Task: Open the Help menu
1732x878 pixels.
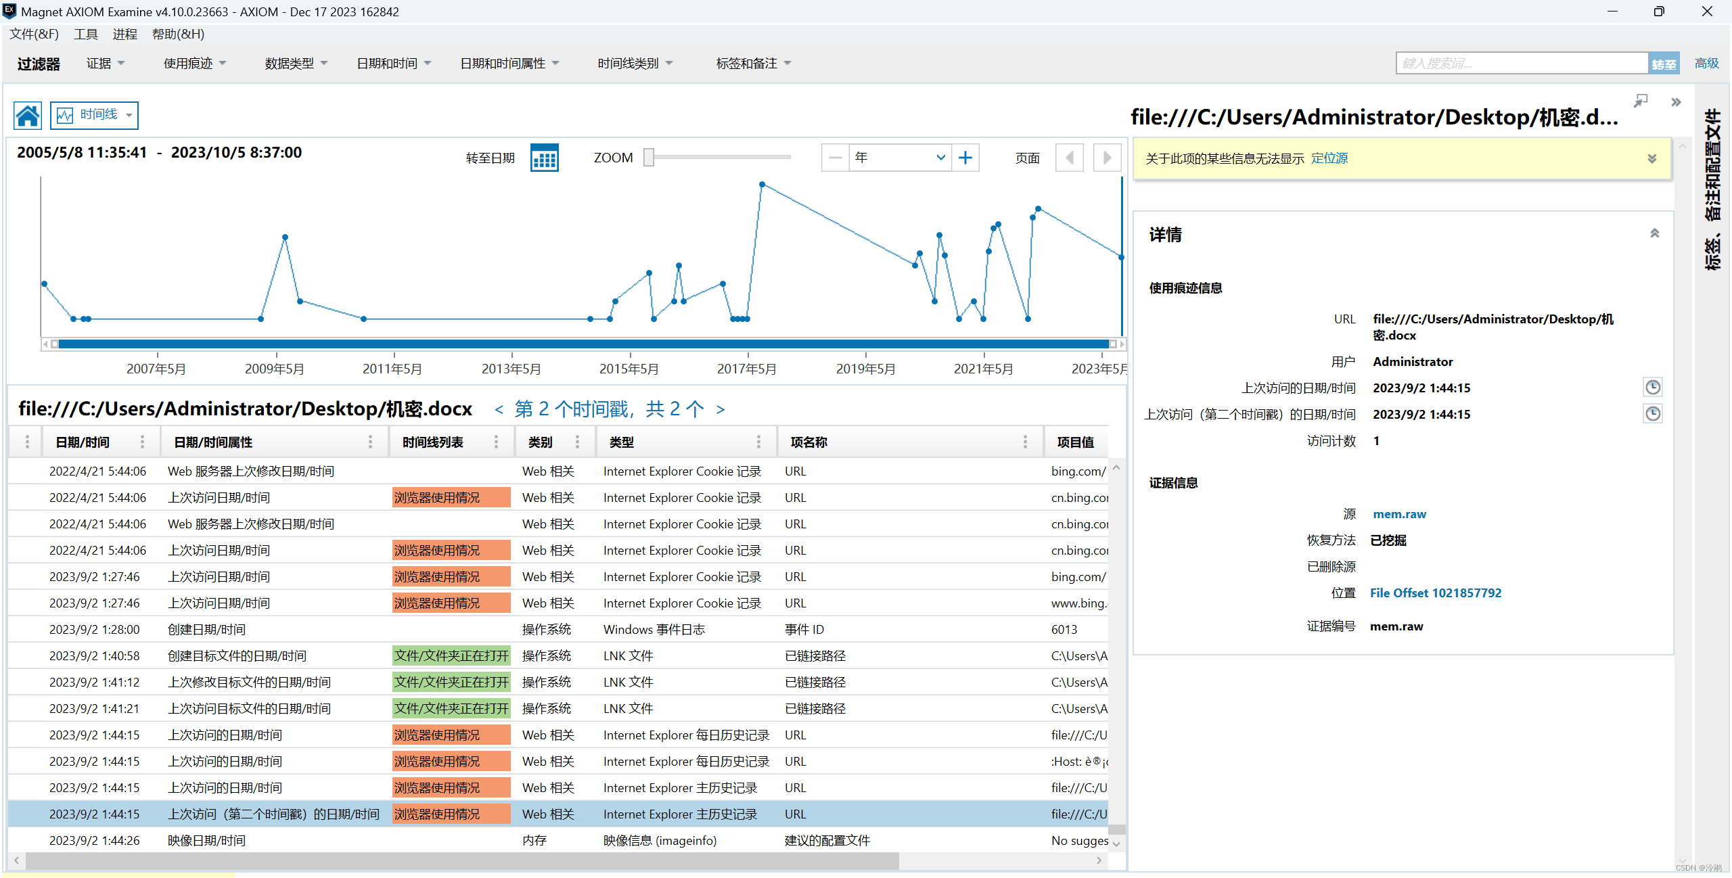Action: tap(178, 34)
